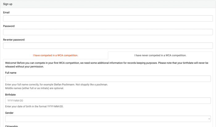Click the Re-enter password label
Image resolution: width=216 pixels, height=127 pixels.
click(14, 40)
